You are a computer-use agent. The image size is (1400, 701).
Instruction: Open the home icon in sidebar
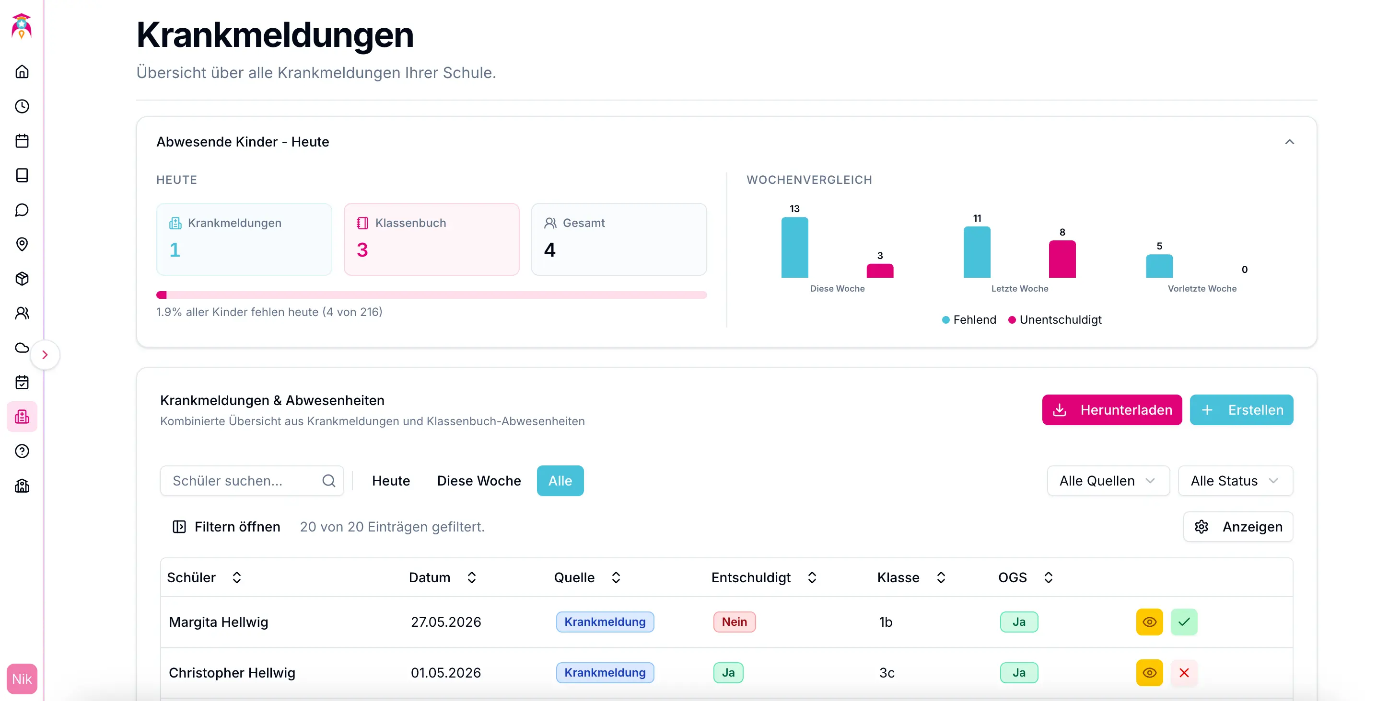pyautogui.click(x=22, y=72)
